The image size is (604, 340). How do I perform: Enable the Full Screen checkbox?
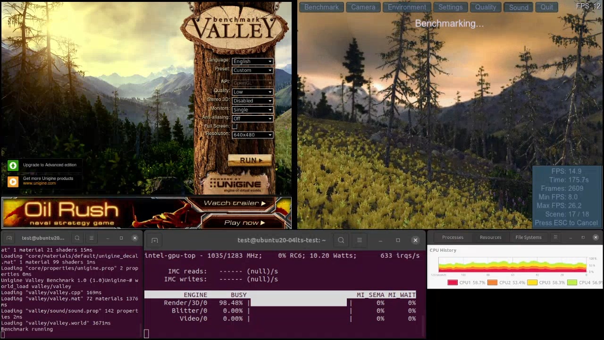coord(235,126)
